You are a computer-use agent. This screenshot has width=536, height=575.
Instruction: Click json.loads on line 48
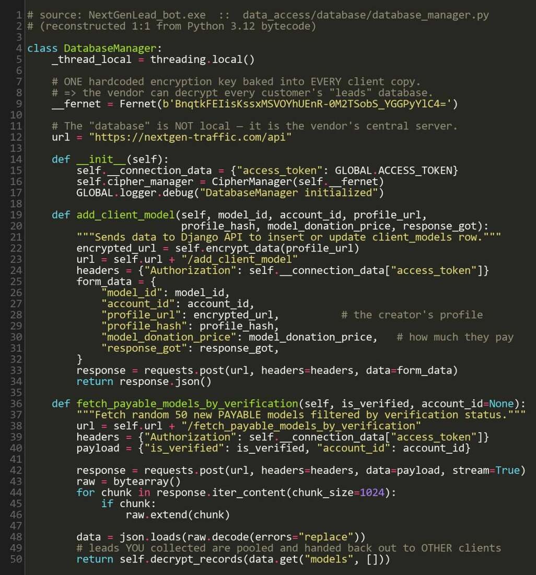(x=150, y=537)
